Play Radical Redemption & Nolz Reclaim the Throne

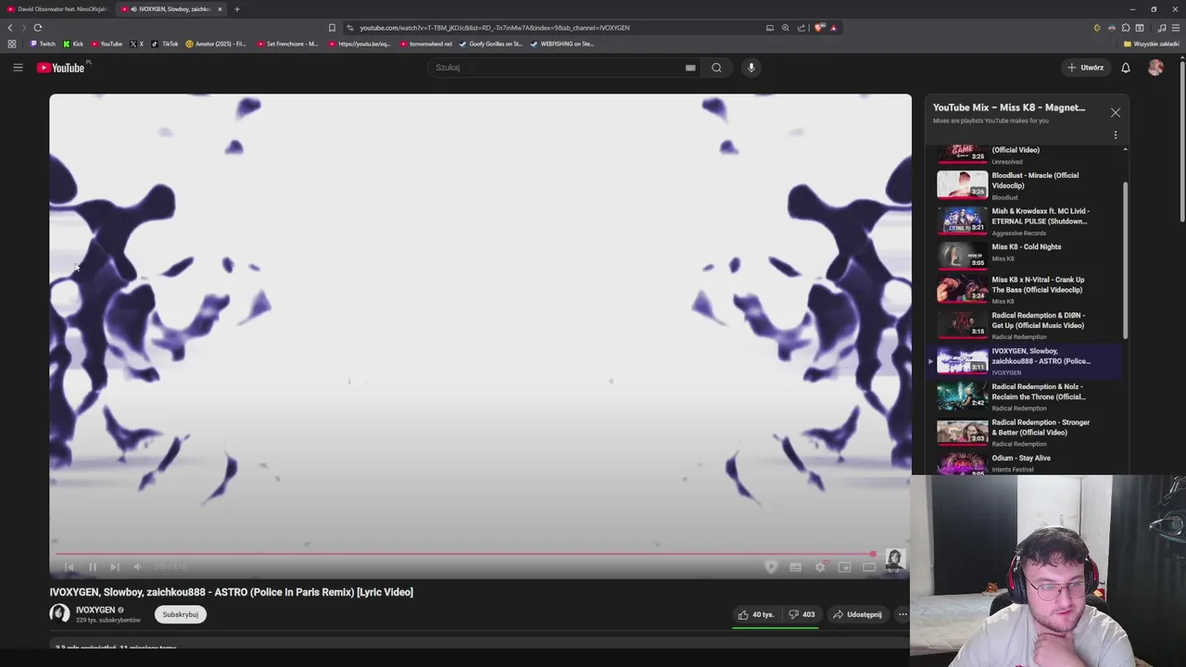pos(1026,396)
